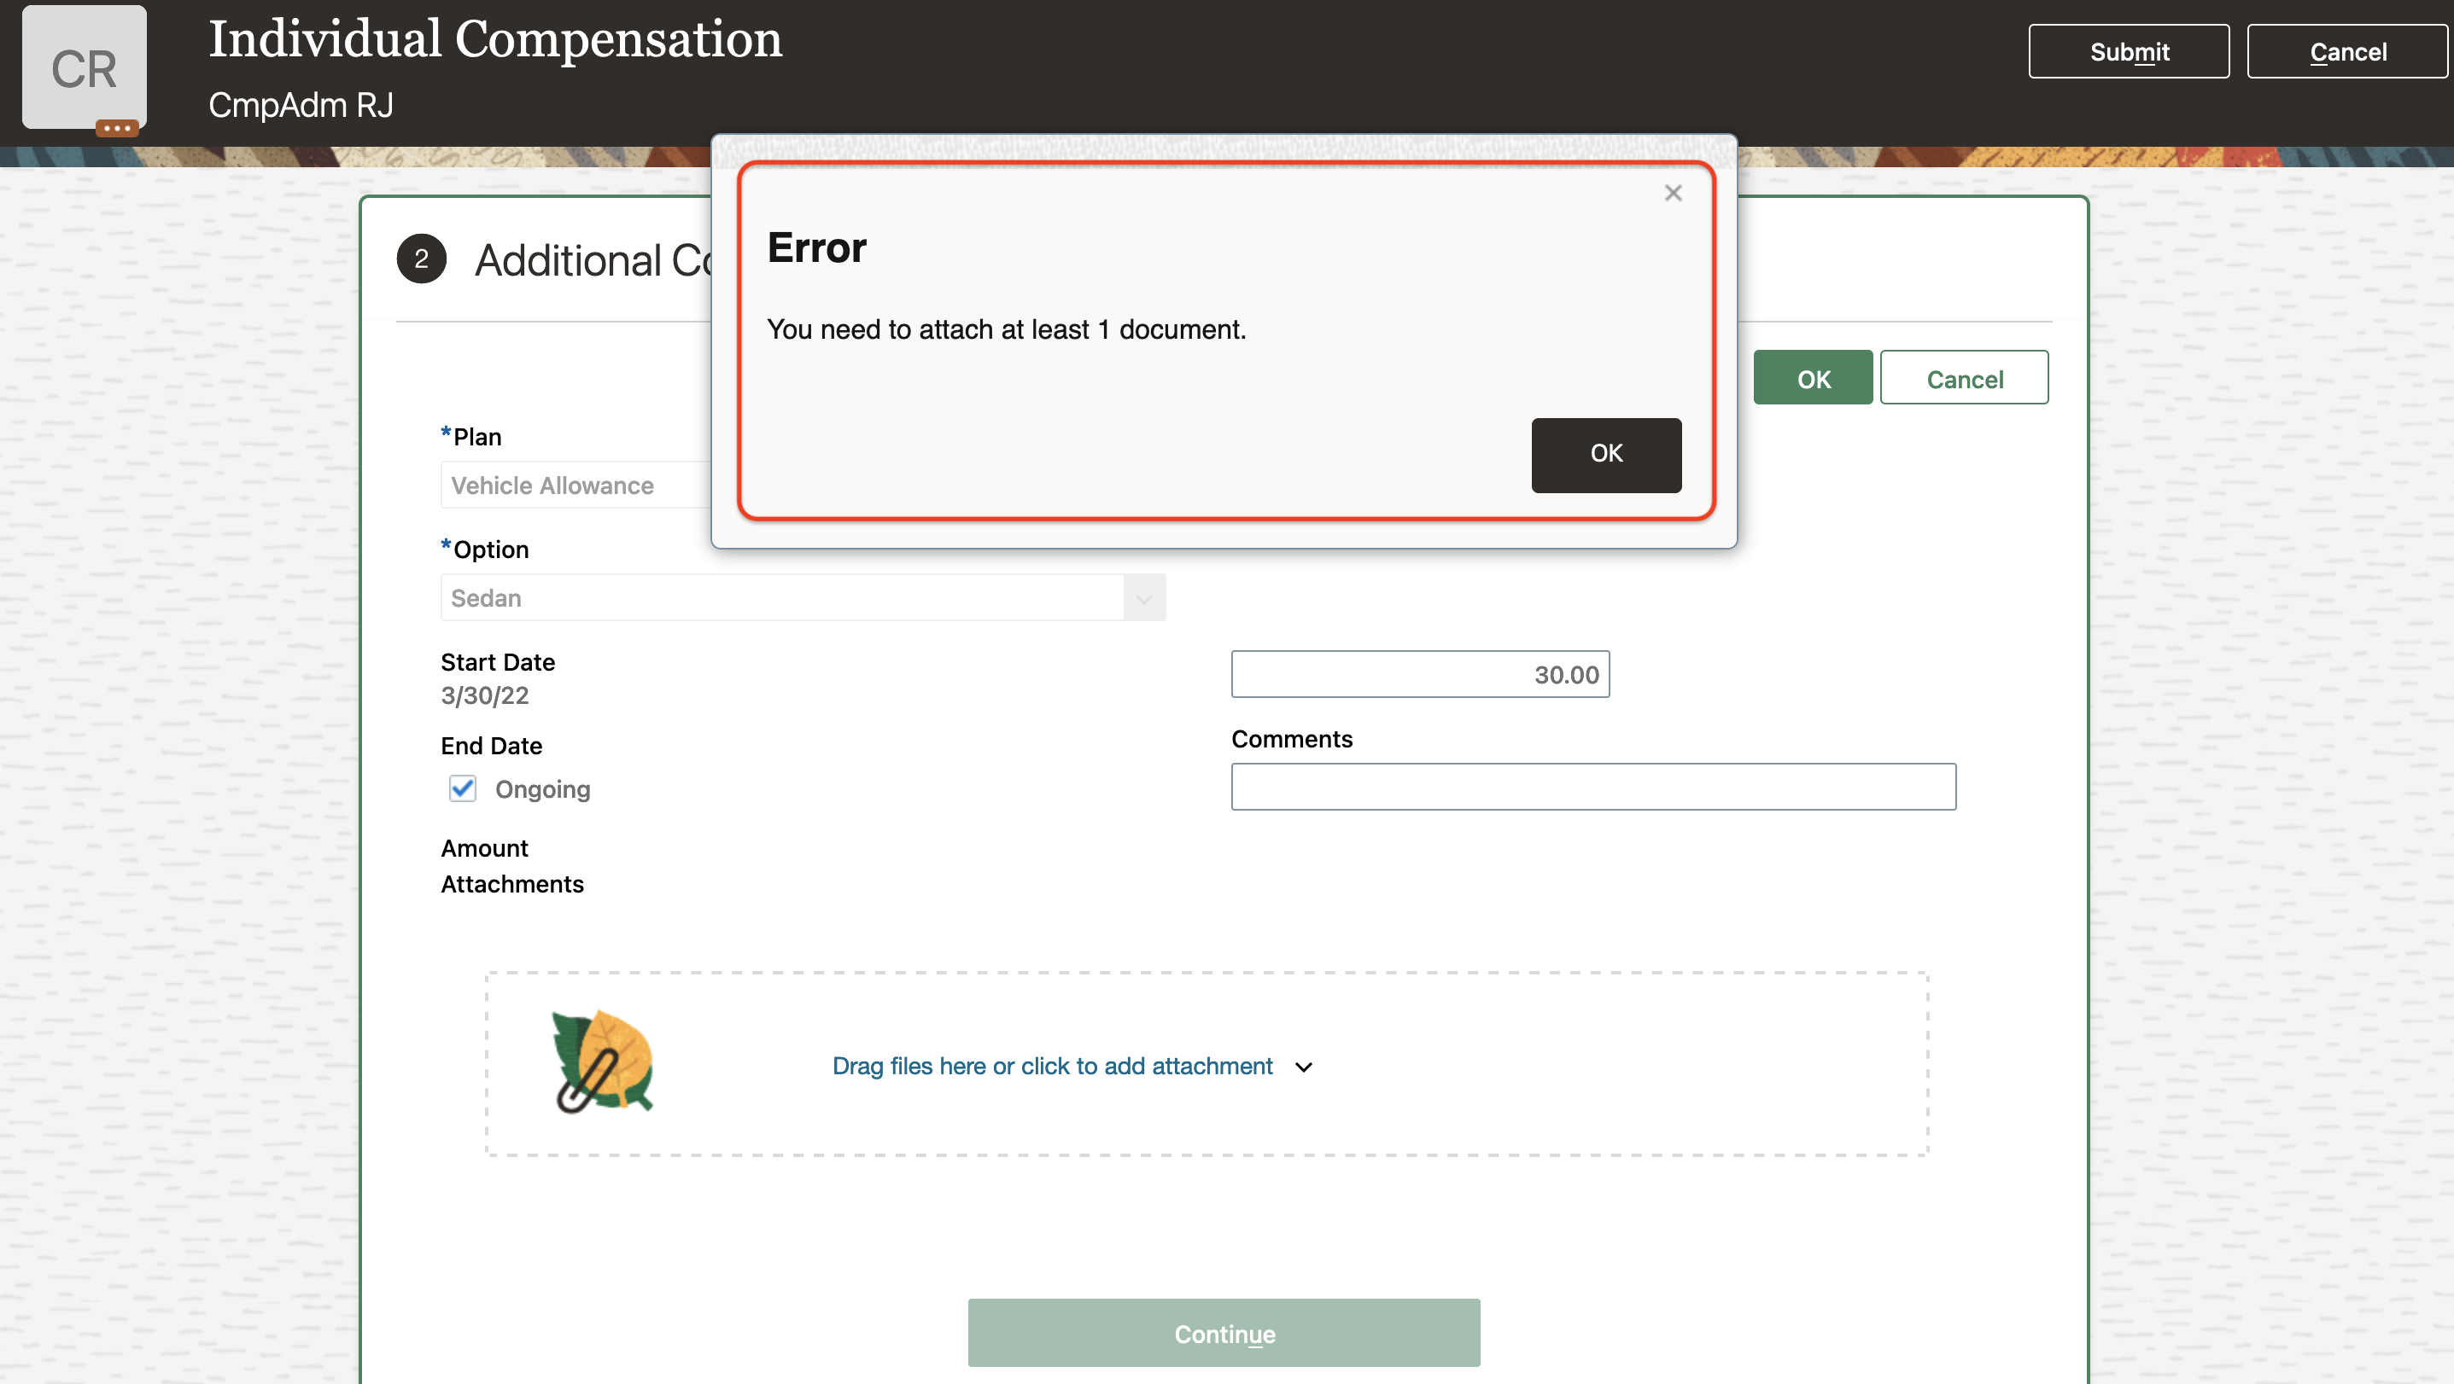
Task: Uncheck the Ongoing end date checkbox
Action: tap(463, 788)
